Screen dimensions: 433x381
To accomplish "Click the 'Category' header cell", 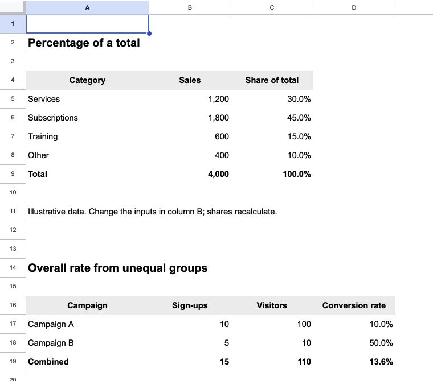I will (88, 80).
